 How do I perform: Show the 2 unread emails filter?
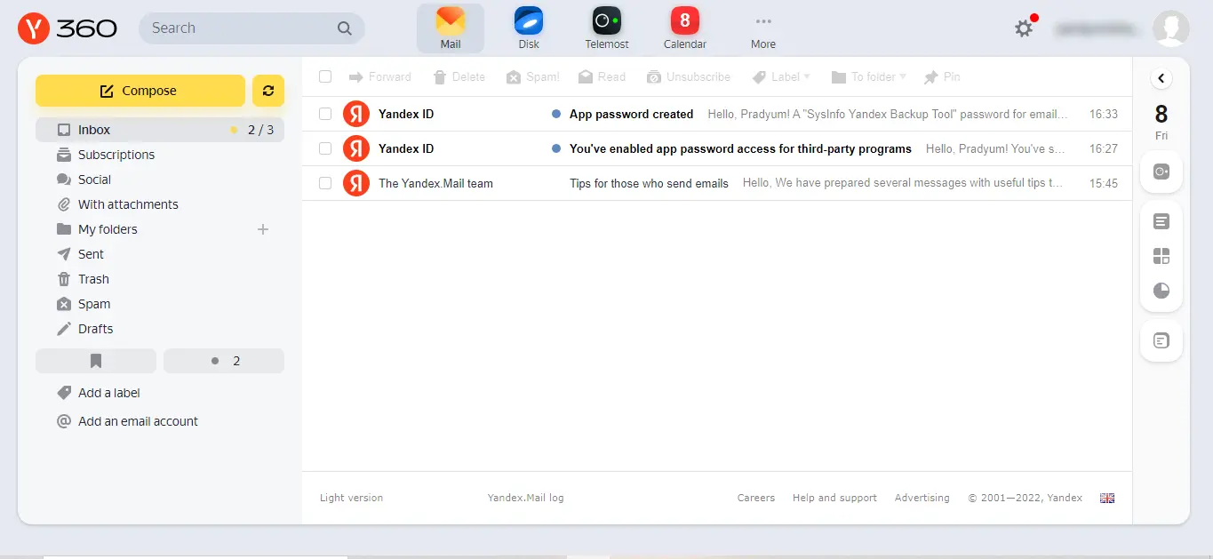coord(224,361)
